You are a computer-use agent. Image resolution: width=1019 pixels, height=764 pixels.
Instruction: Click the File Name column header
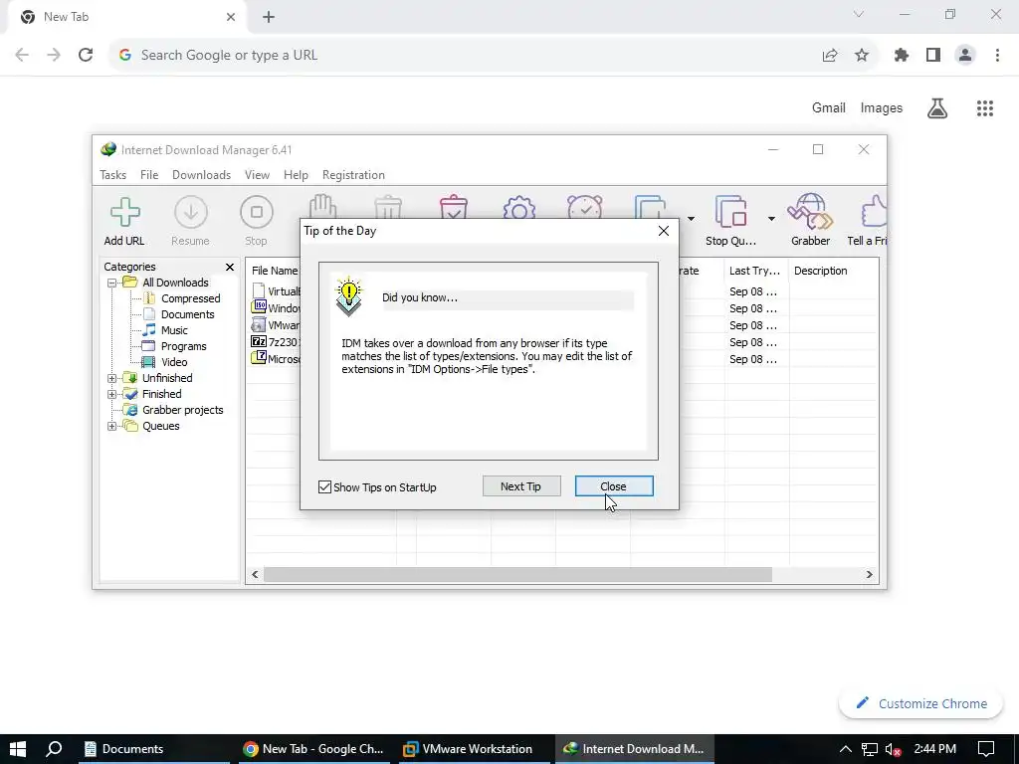(x=275, y=271)
